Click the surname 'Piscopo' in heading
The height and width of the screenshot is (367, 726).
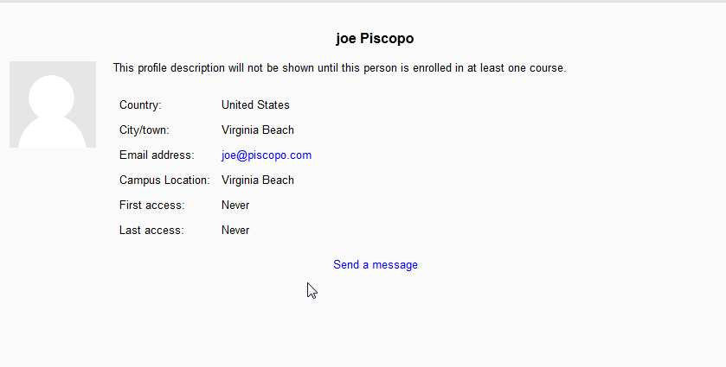click(386, 39)
